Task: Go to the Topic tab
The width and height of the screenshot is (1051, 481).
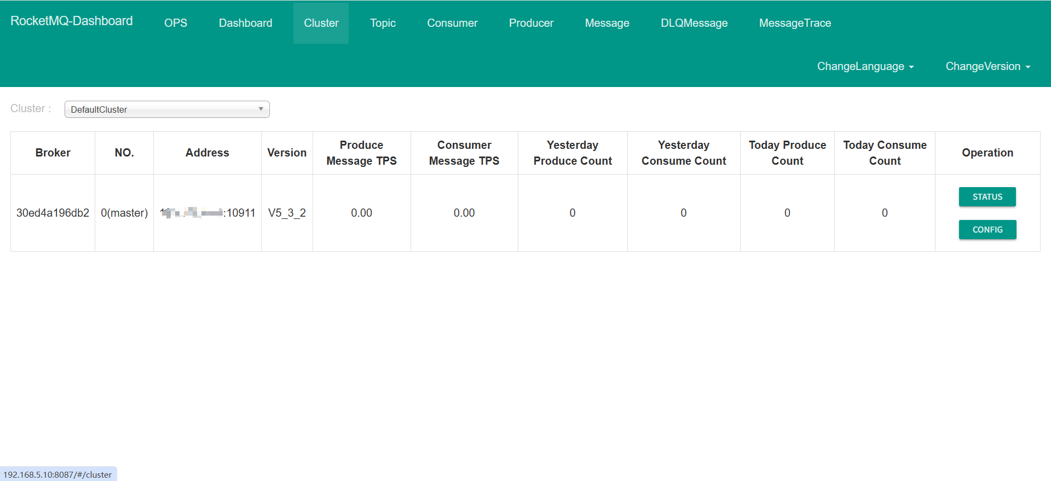Action: [x=383, y=23]
